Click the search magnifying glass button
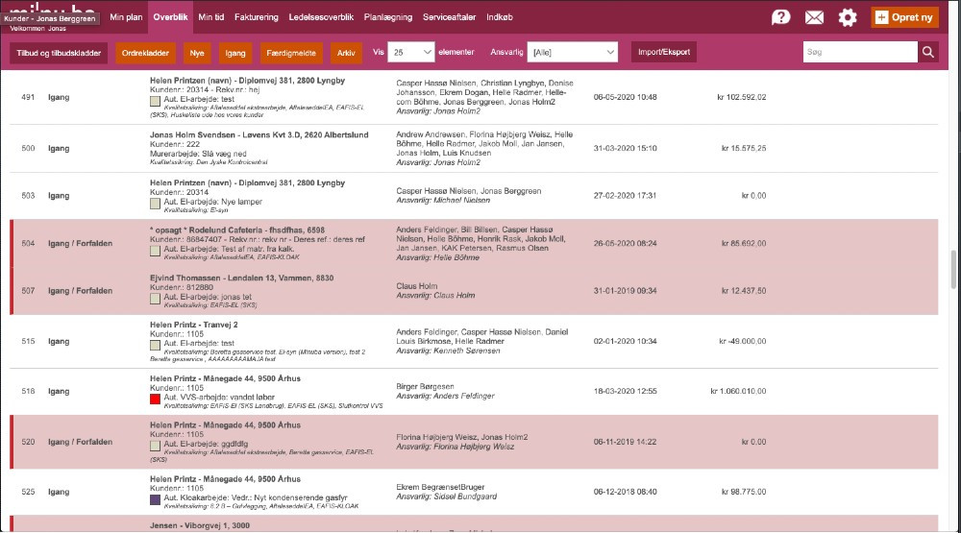 point(927,53)
